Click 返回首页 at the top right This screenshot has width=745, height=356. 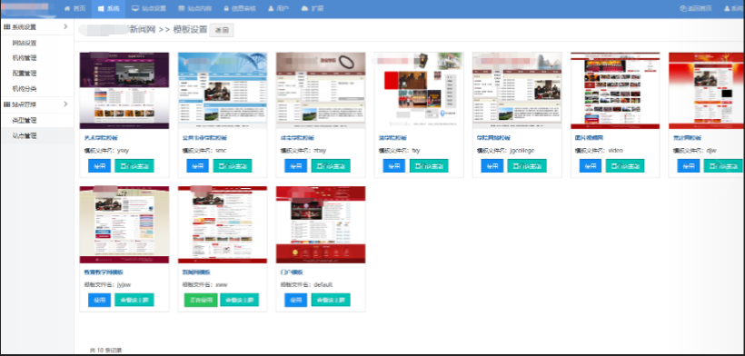696,8
